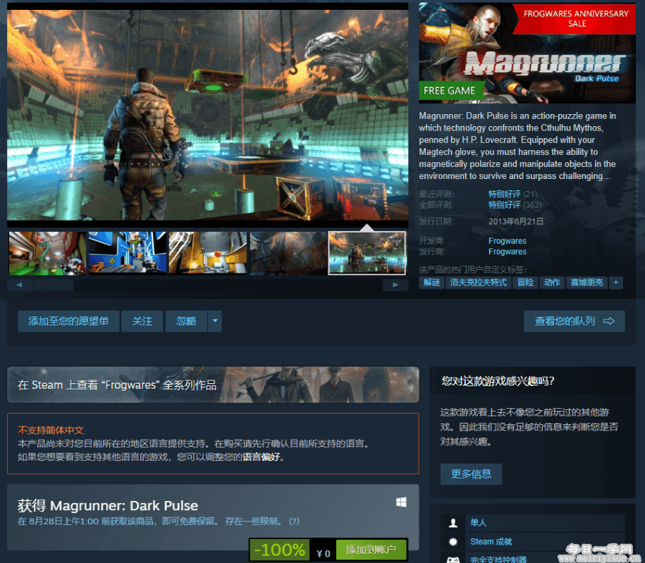The image size is (645, 563).
Task: Select the 赛博朋克 tag
Action: (x=586, y=283)
